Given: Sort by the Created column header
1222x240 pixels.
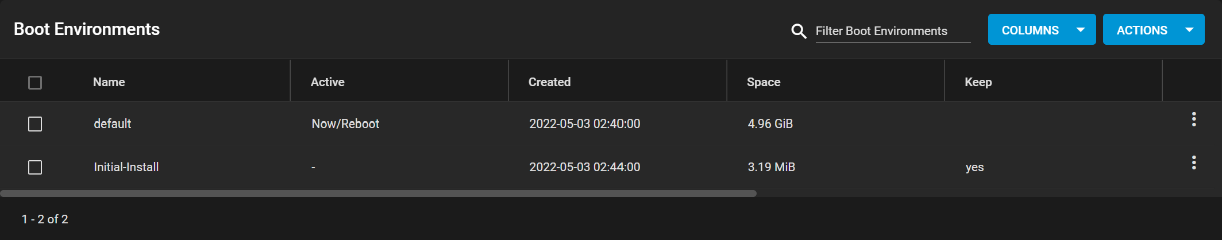Looking at the screenshot, I should tap(549, 82).
